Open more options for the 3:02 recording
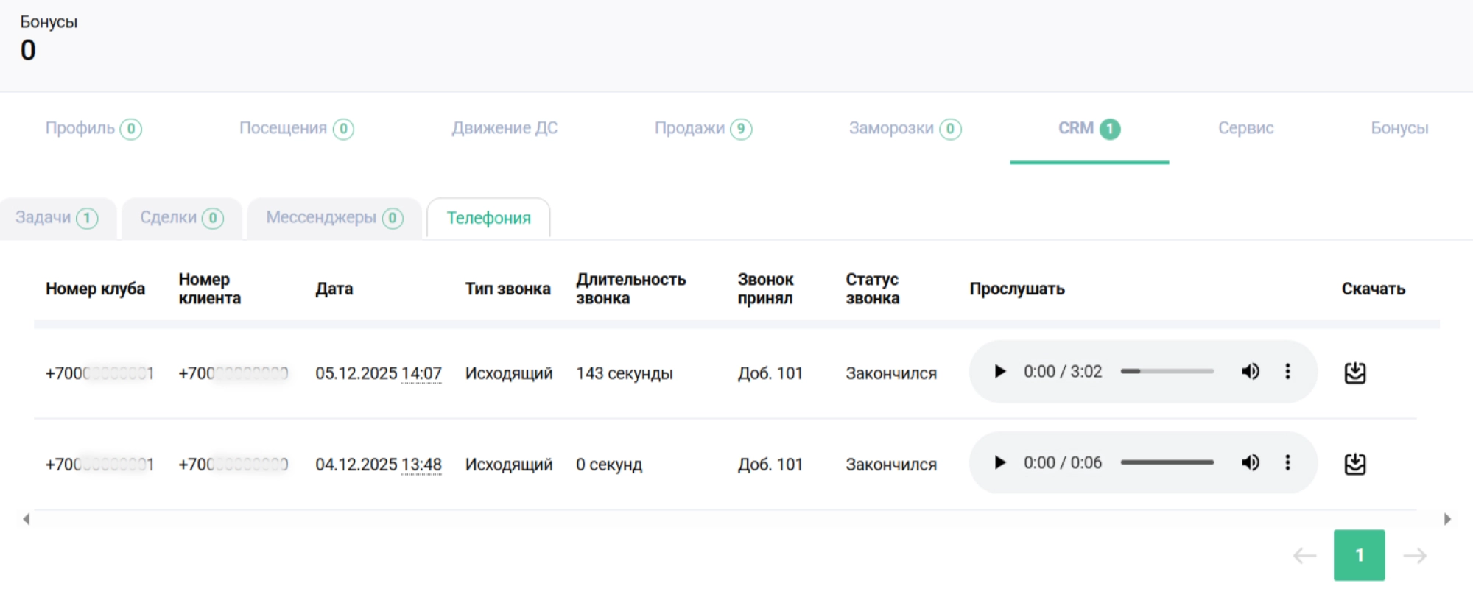1473x614 pixels. click(1287, 372)
